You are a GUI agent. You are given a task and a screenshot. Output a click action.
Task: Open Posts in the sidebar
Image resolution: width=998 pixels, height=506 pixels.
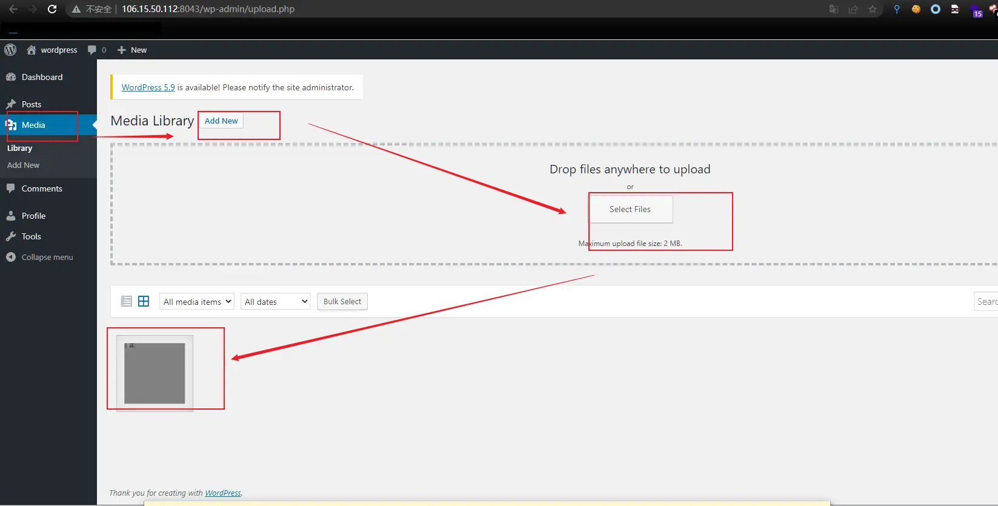tap(48, 104)
